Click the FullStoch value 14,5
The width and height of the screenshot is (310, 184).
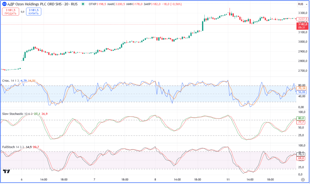pos(29,147)
